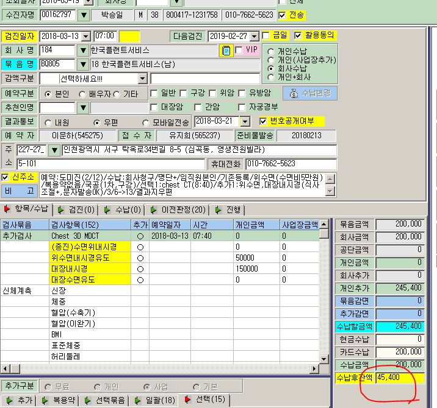Switch to the 수납(0) tab
437x408 pixels.
(123, 209)
